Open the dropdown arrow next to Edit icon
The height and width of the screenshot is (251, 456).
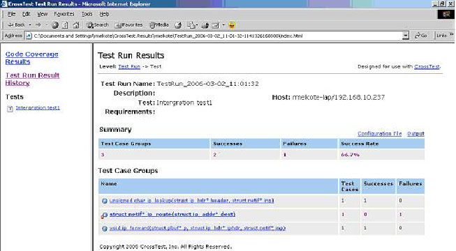click(223, 25)
